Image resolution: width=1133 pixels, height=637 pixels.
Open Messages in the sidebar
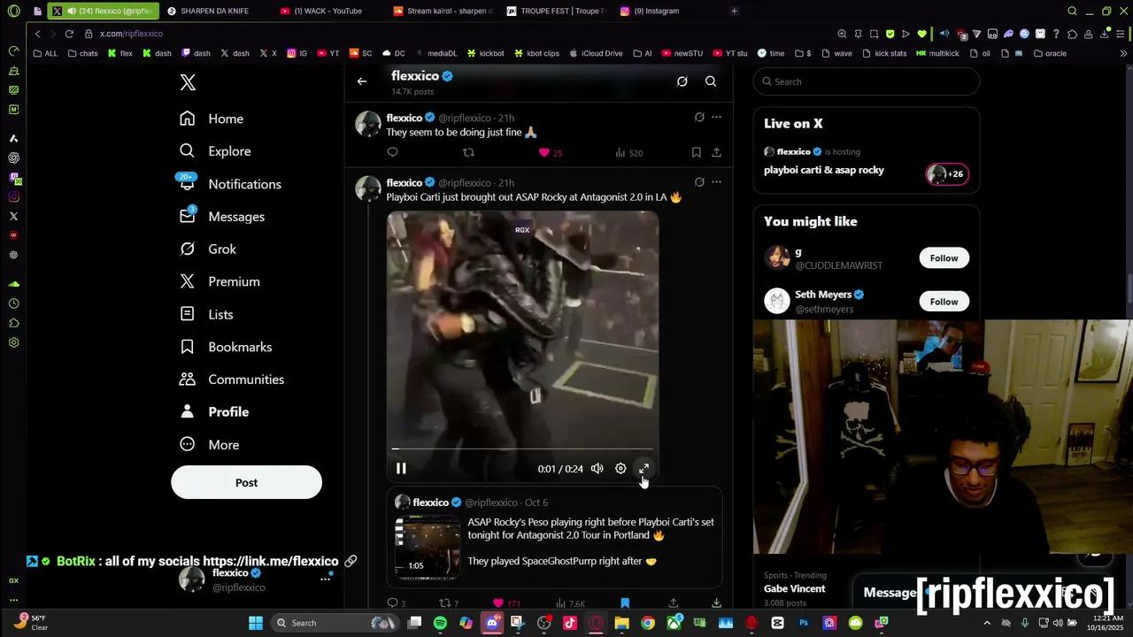[x=221, y=217]
